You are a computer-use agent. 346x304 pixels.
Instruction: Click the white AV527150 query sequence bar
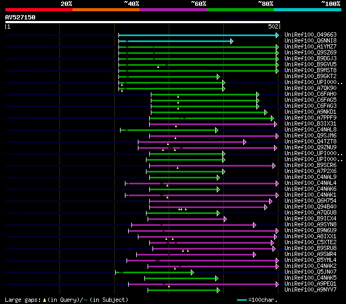[x=143, y=22]
